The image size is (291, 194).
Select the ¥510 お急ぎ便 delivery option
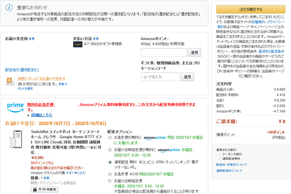(x=111, y=174)
